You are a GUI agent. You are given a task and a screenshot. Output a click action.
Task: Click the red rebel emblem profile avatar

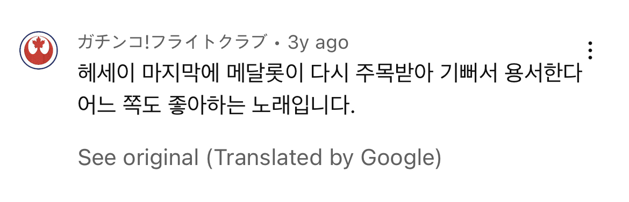39,50
